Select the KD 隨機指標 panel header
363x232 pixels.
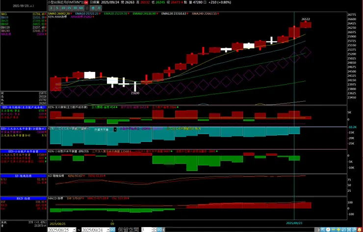click(24, 176)
